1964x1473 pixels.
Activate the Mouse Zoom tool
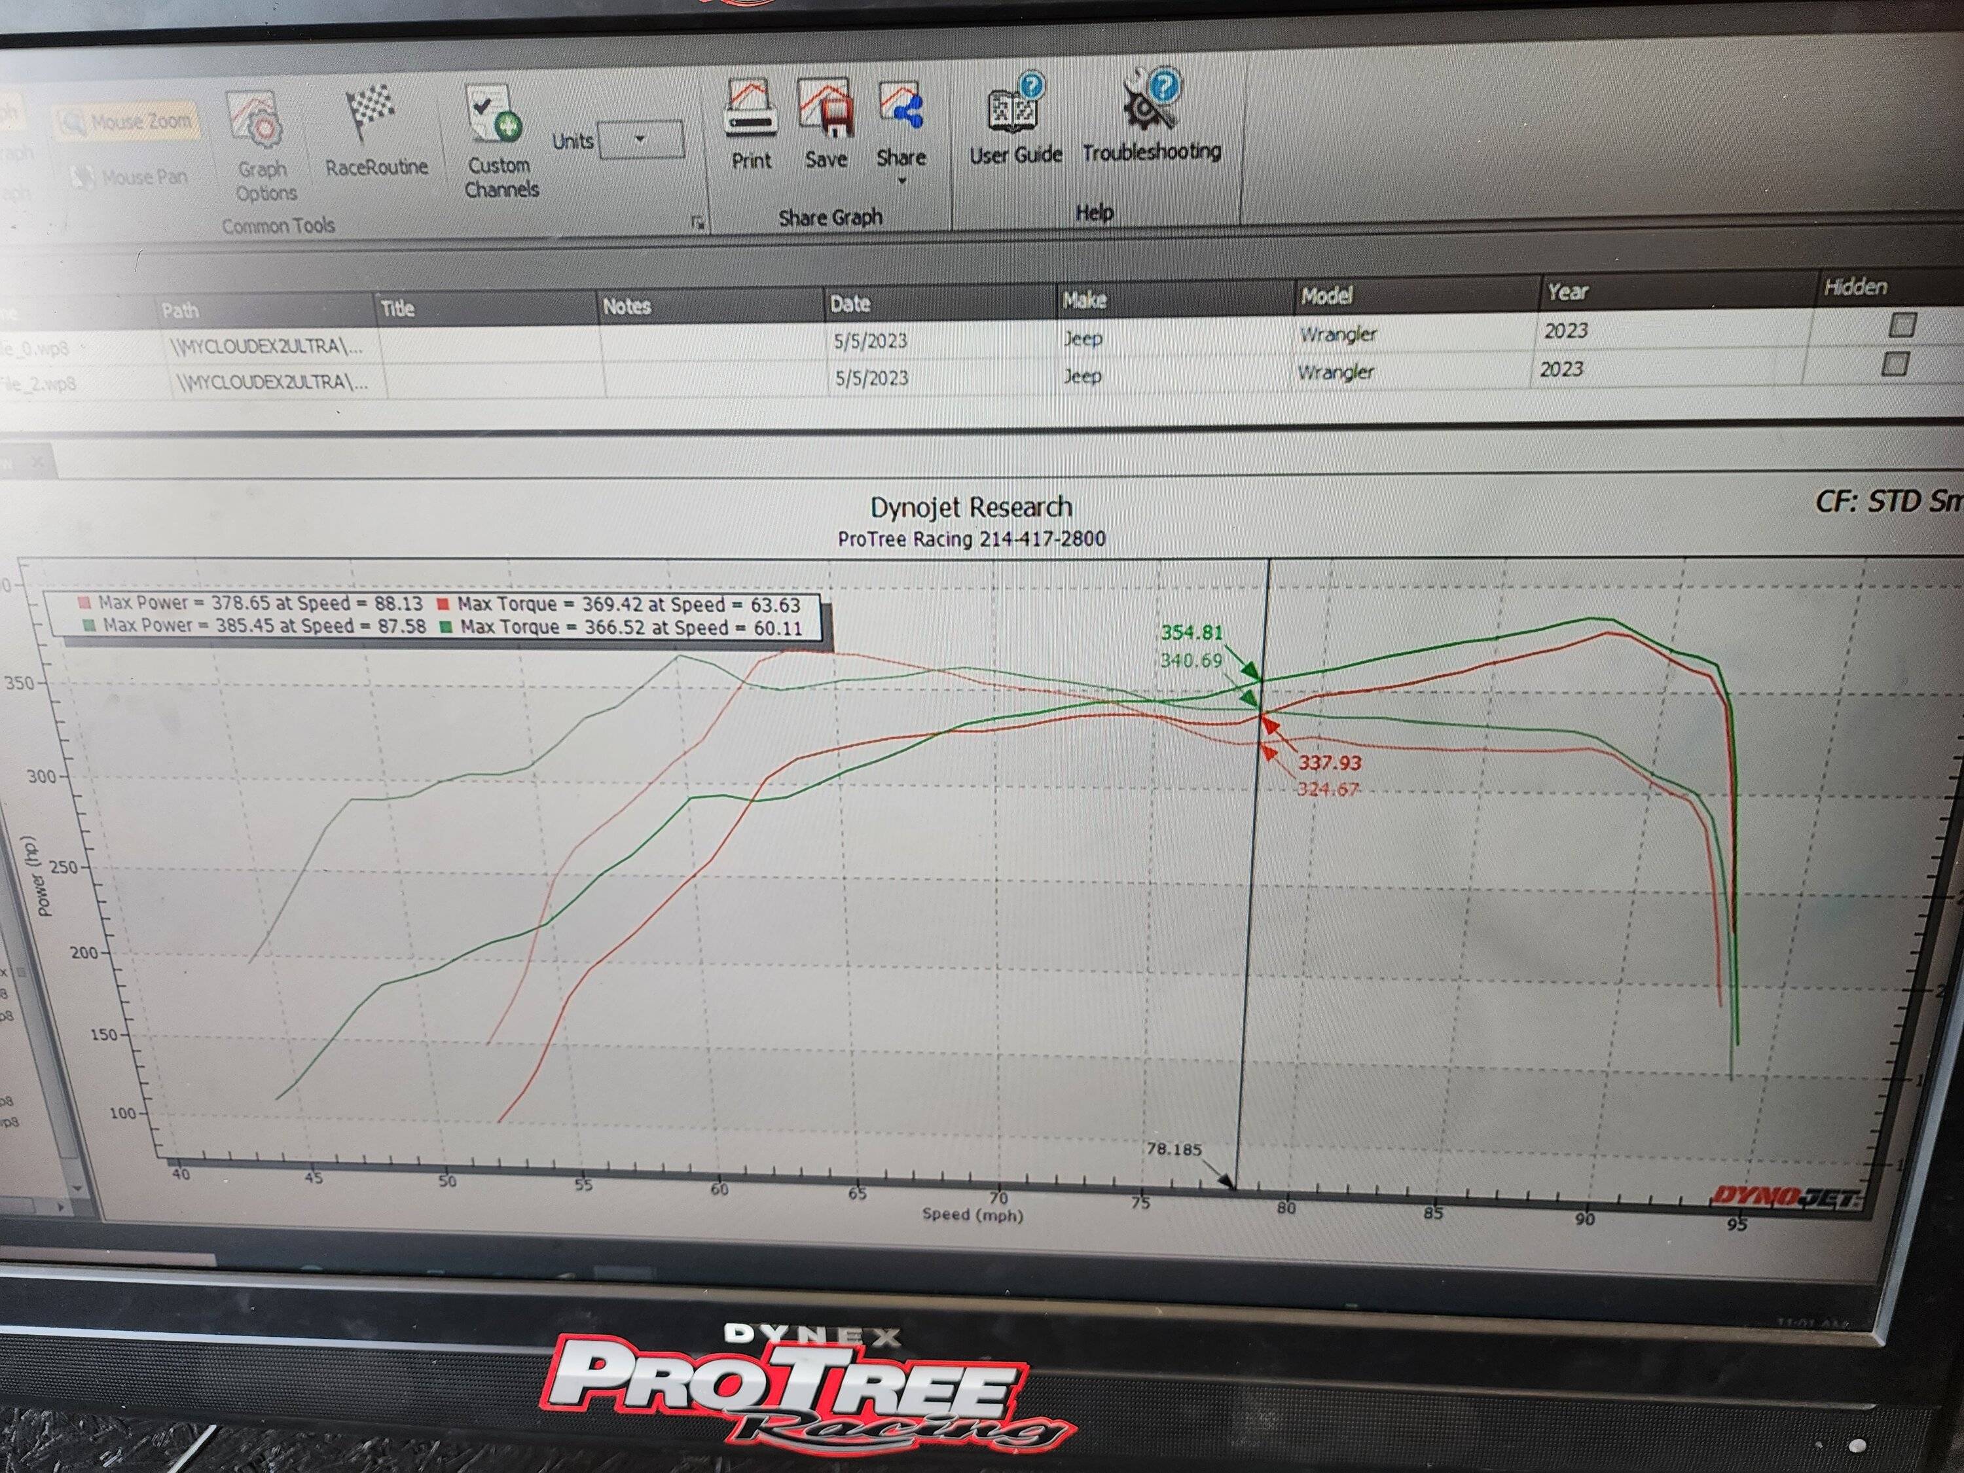[126, 122]
